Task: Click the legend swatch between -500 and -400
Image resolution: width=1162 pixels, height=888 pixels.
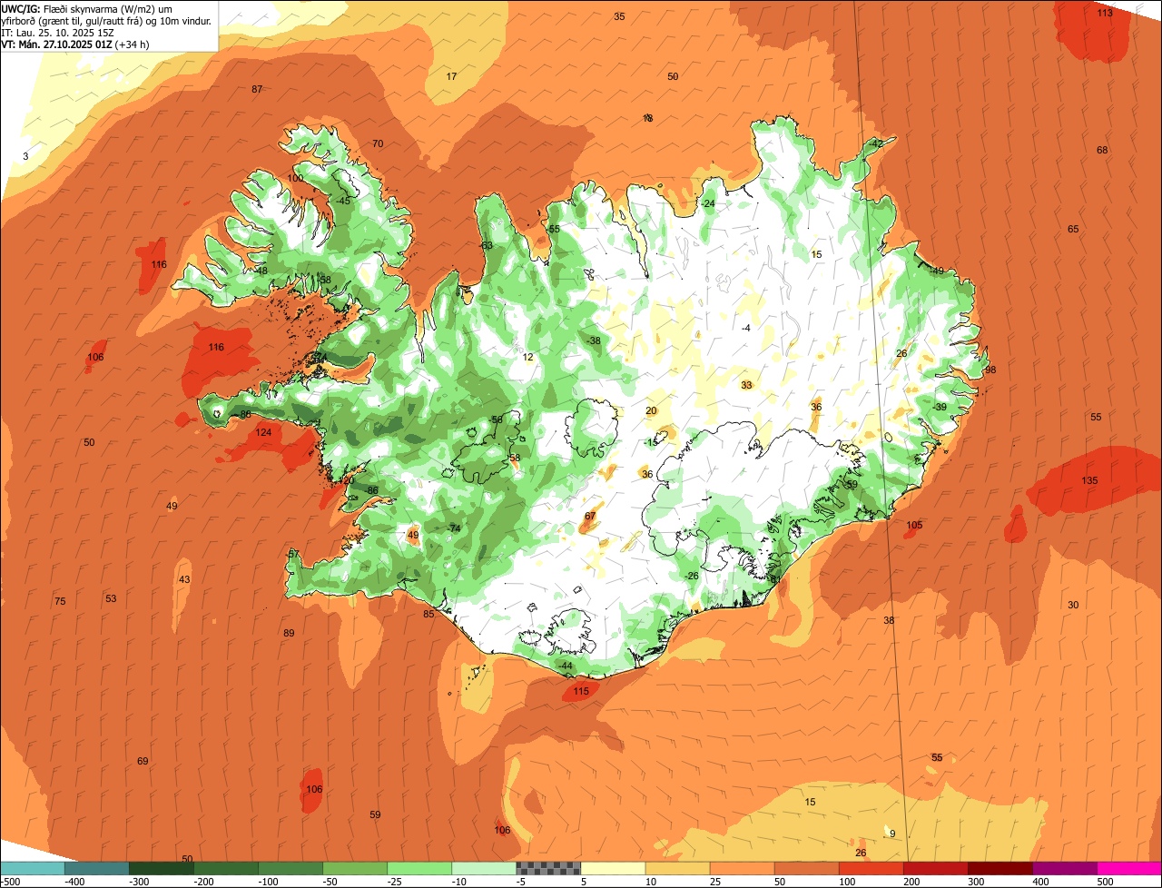Action: pyautogui.click(x=33, y=868)
